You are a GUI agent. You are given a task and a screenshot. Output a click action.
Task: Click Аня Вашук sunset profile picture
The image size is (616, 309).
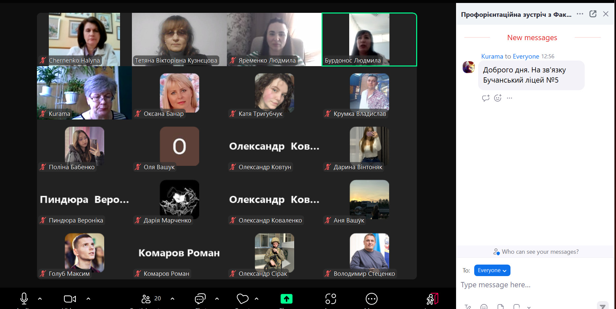tap(369, 199)
